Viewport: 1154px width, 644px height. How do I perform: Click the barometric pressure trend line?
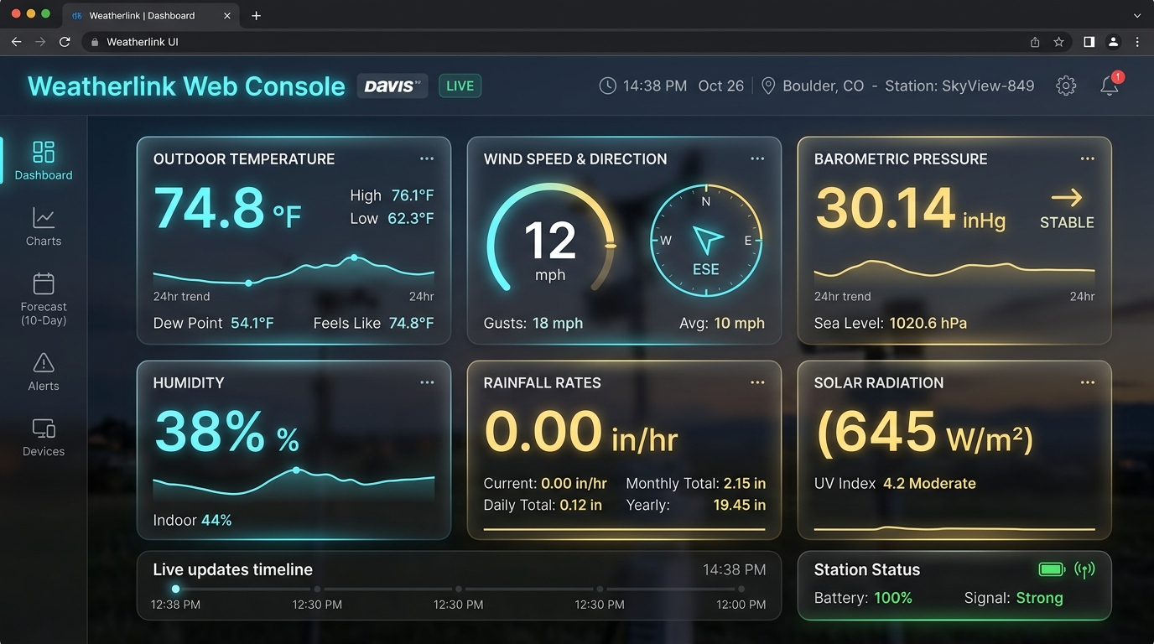point(954,270)
